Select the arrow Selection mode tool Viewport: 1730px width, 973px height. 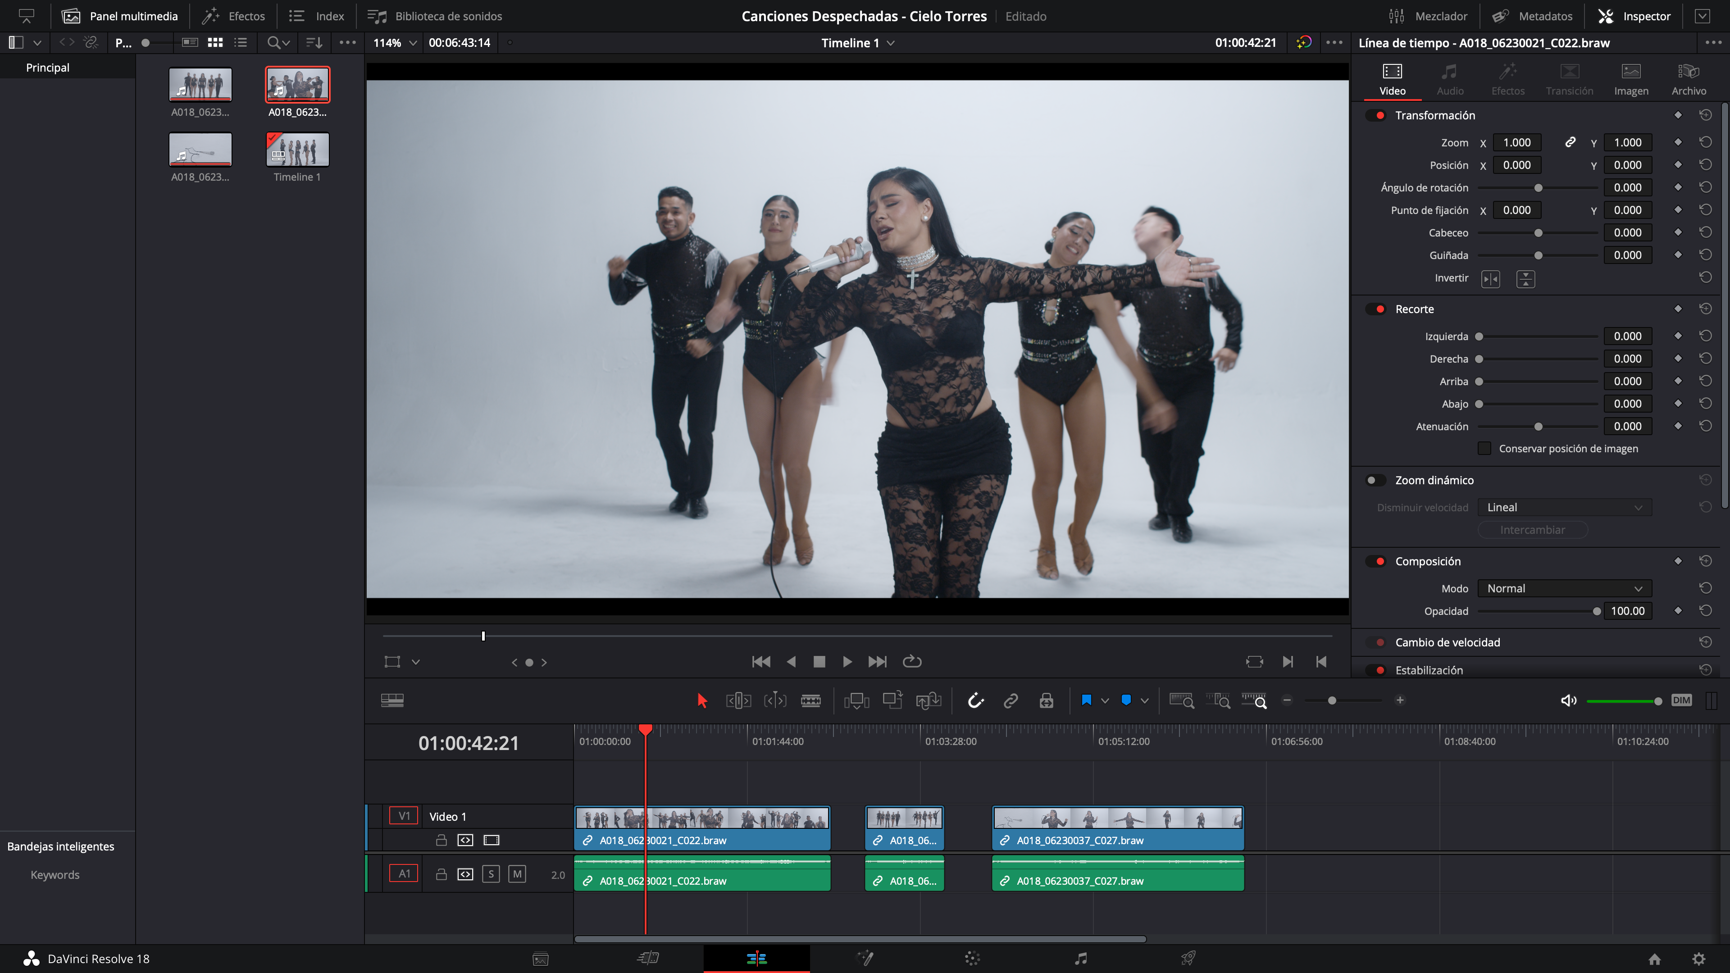click(702, 700)
